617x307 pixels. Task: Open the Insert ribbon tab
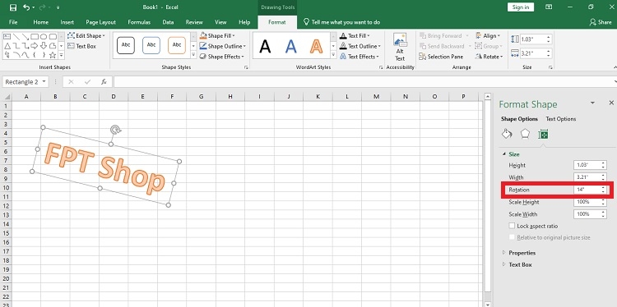67,22
